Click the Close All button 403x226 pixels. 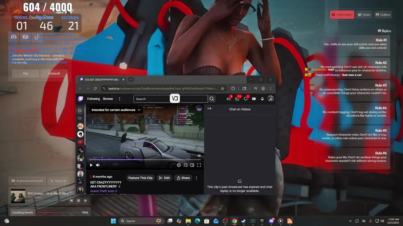pos(59,181)
